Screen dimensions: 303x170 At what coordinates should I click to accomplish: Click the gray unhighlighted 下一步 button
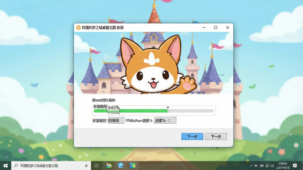tap(216, 136)
